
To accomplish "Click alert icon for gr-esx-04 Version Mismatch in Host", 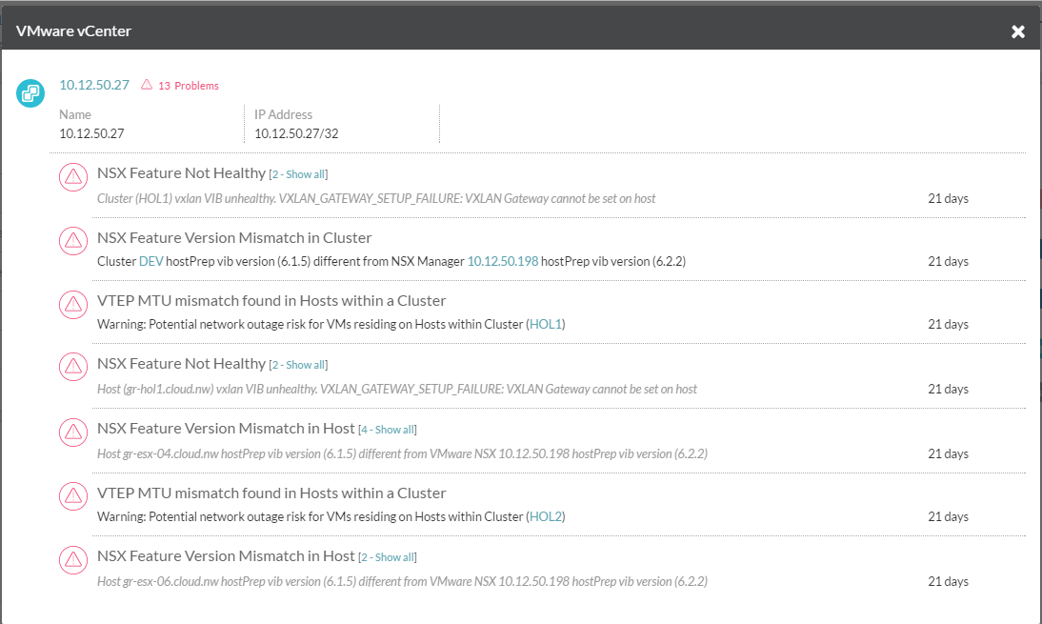I will tap(73, 432).
